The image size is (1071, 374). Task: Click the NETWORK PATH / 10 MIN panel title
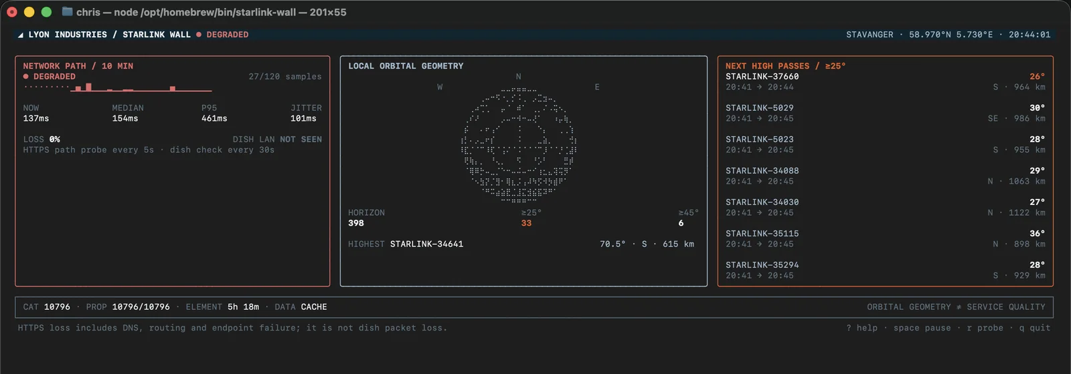coord(78,66)
